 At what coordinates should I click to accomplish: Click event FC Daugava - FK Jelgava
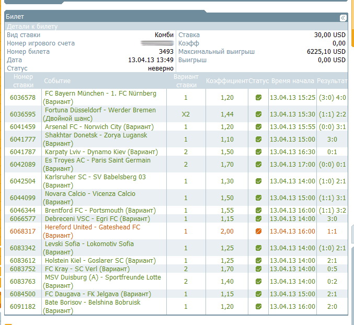[x=98, y=294]
